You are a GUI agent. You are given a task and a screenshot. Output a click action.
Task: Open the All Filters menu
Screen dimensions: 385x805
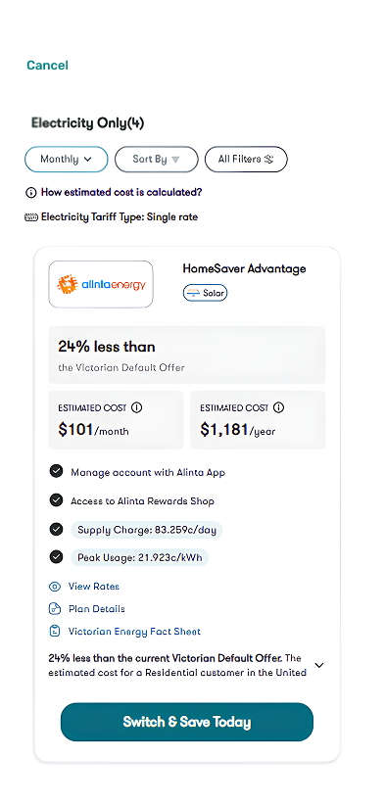(246, 160)
